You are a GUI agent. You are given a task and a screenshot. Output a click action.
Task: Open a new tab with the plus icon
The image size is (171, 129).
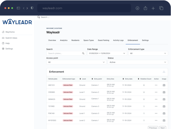(153, 8)
